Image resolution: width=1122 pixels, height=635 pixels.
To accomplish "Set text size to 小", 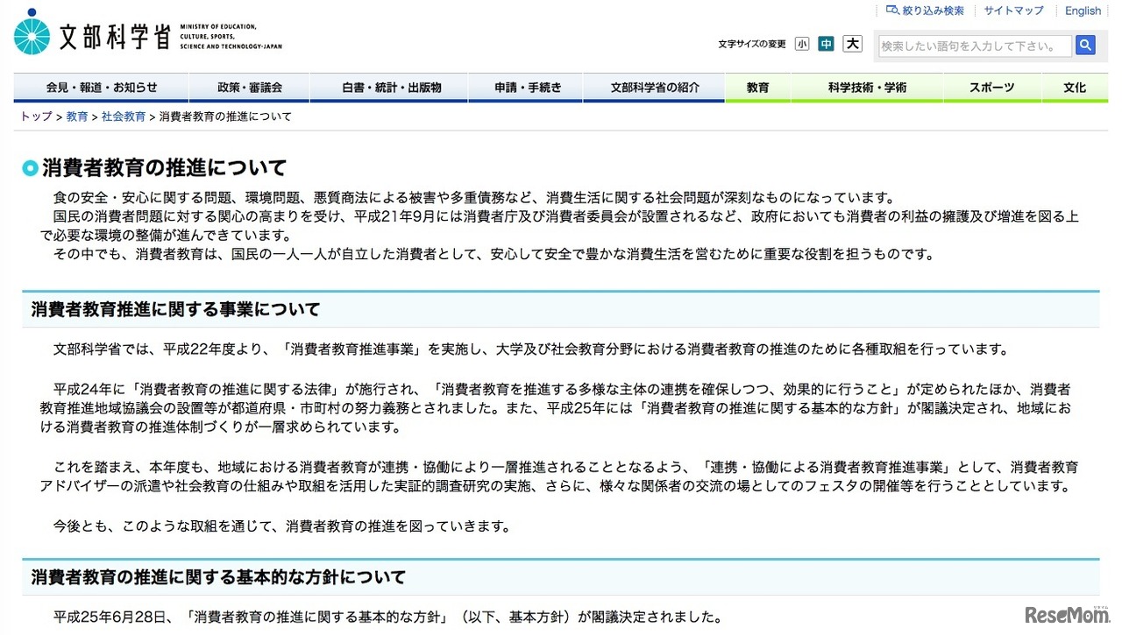I will pos(802,44).
